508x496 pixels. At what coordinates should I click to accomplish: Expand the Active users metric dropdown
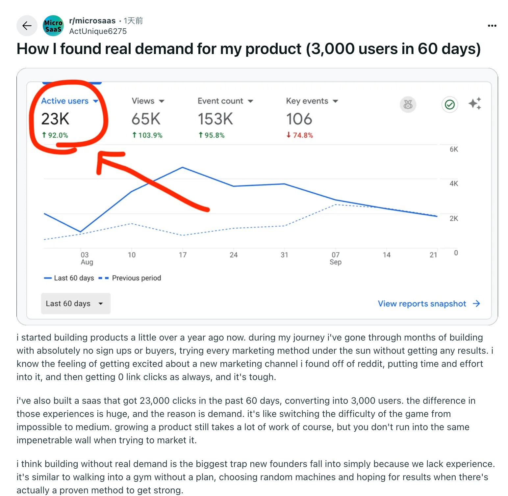point(95,101)
